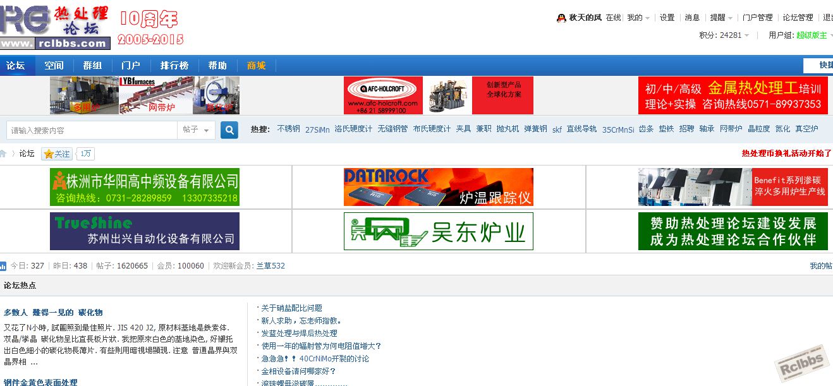The width and height of the screenshot is (833, 386).
Task: Open the 吴东炉业 banner
Action: [439, 231]
